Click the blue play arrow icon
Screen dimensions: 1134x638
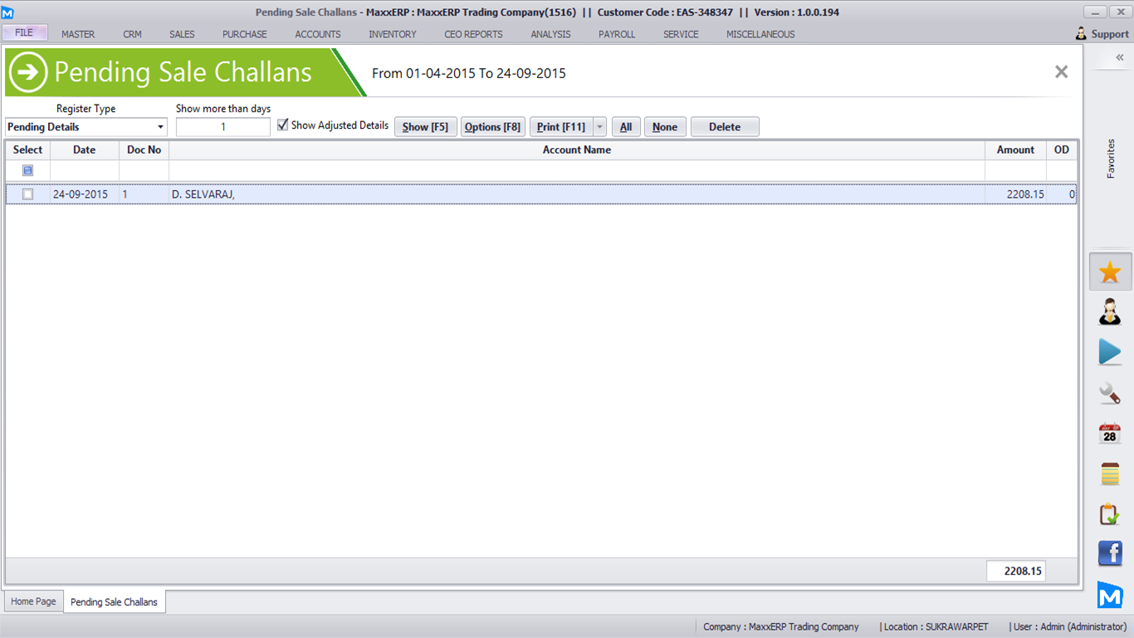(x=1110, y=352)
